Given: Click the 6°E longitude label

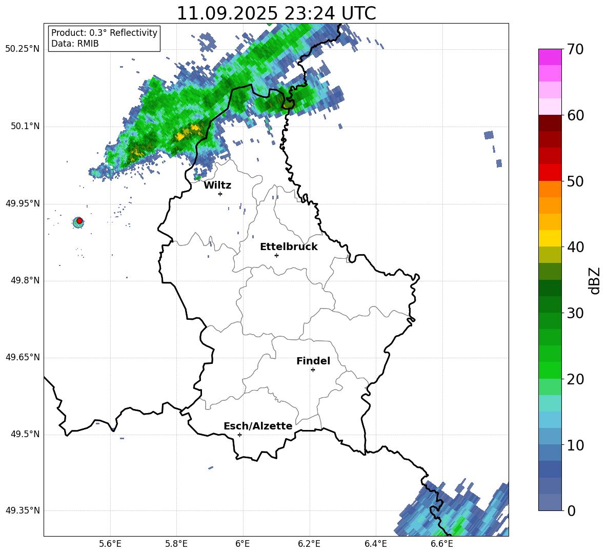Looking at the screenshot, I should click(242, 544).
